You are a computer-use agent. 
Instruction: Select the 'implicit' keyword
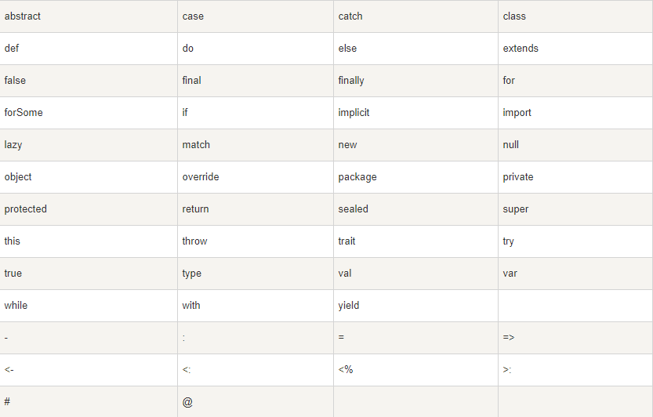(354, 113)
